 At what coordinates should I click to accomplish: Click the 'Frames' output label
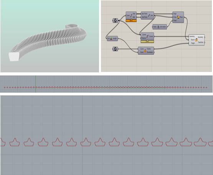coord(149,49)
